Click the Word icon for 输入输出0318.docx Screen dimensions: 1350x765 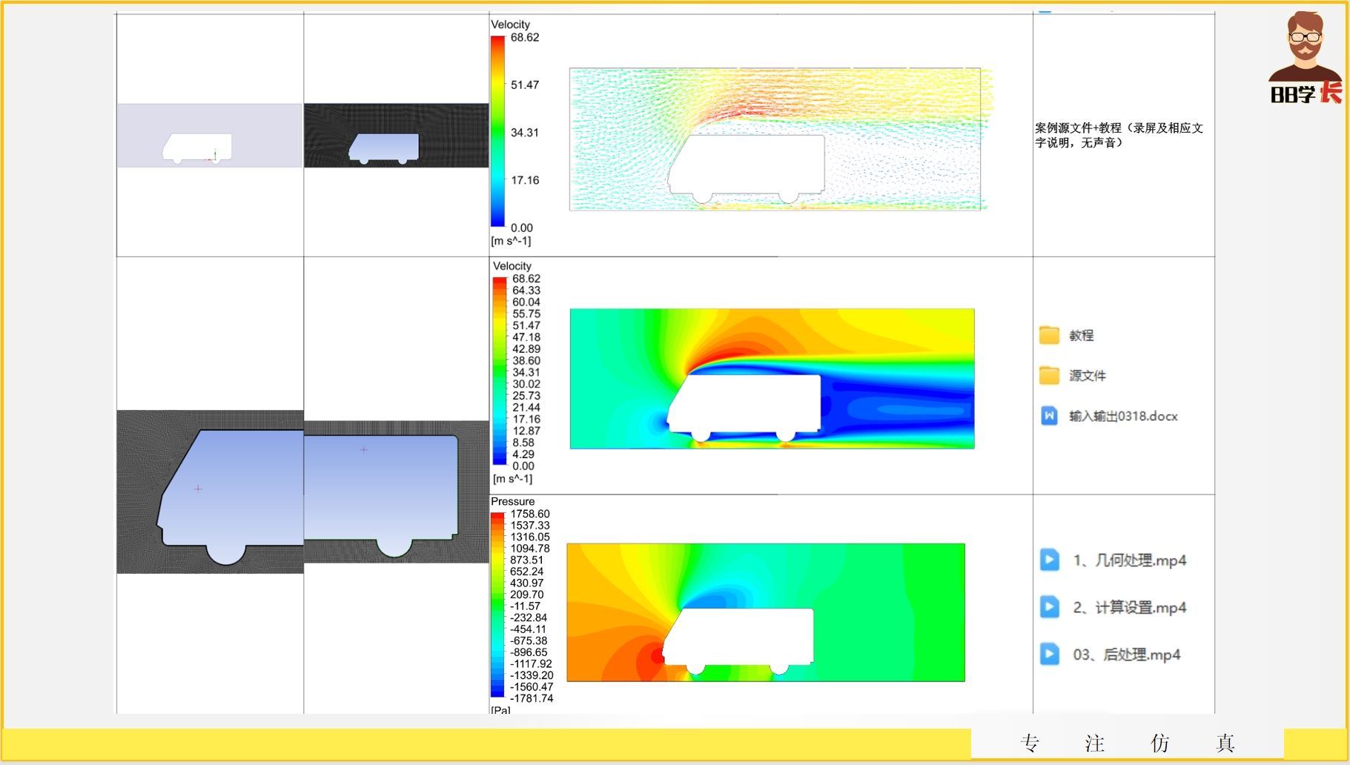click(1049, 416)
